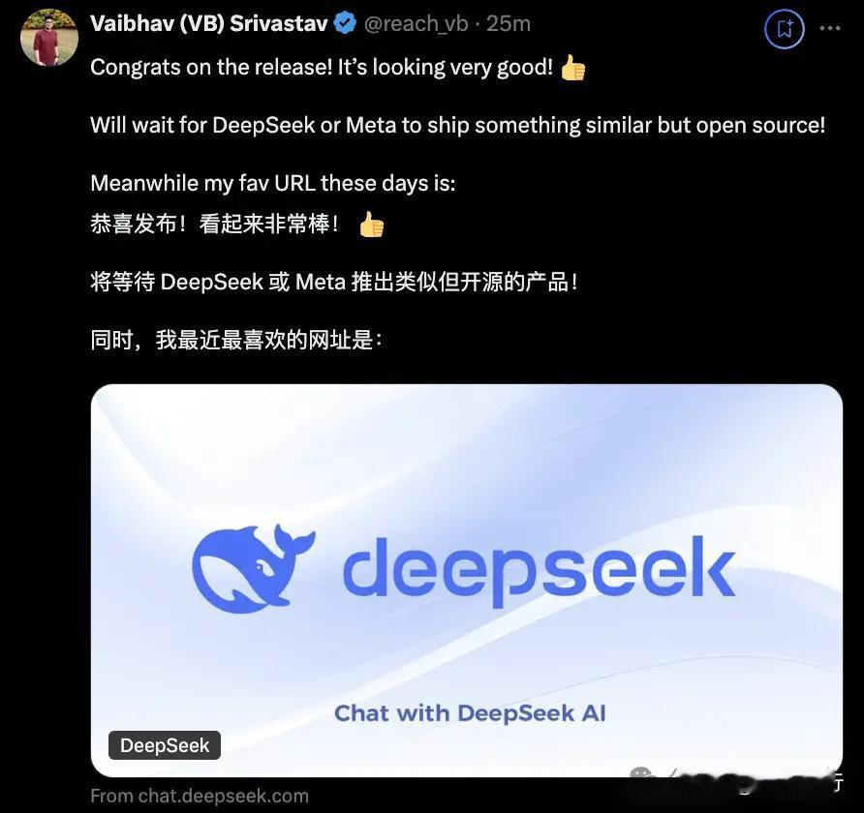Open Vaibhav Srivastav's profile avatar
Screen dimensions: 864x813
point(49,38)
